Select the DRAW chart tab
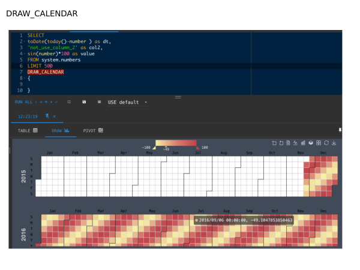Screen dimensions: 360x270 61,130
